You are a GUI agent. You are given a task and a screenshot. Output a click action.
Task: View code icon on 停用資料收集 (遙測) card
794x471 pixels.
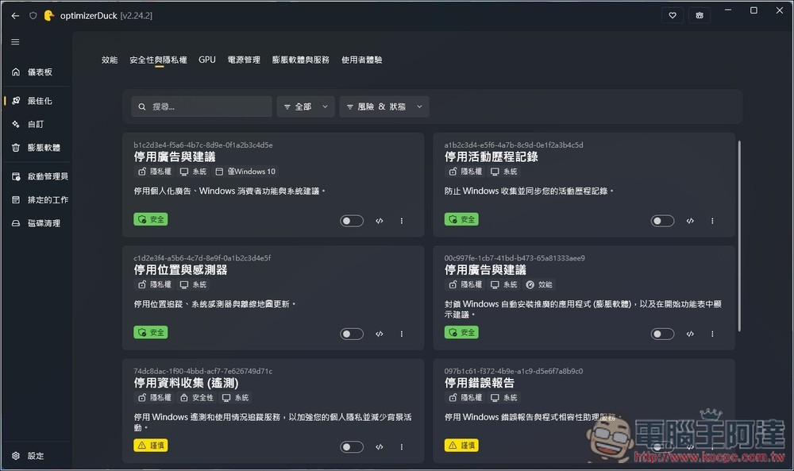[380, 446]
